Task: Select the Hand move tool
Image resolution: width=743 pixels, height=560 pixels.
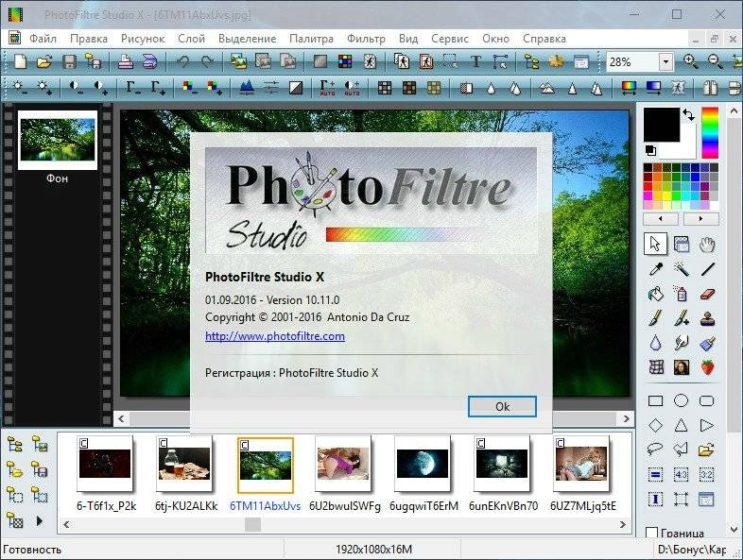Action: click(x=707, y=245)
